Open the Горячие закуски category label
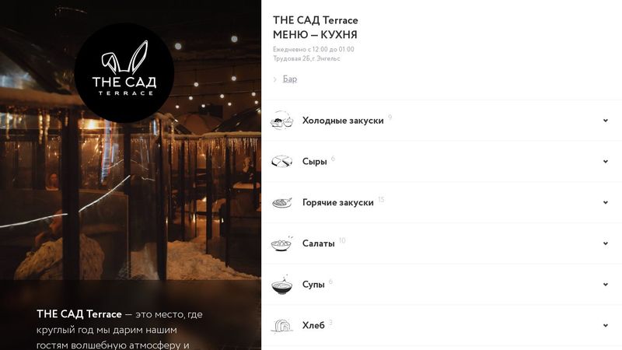Viewport: 622px width, 350px height. click(338, 202)
